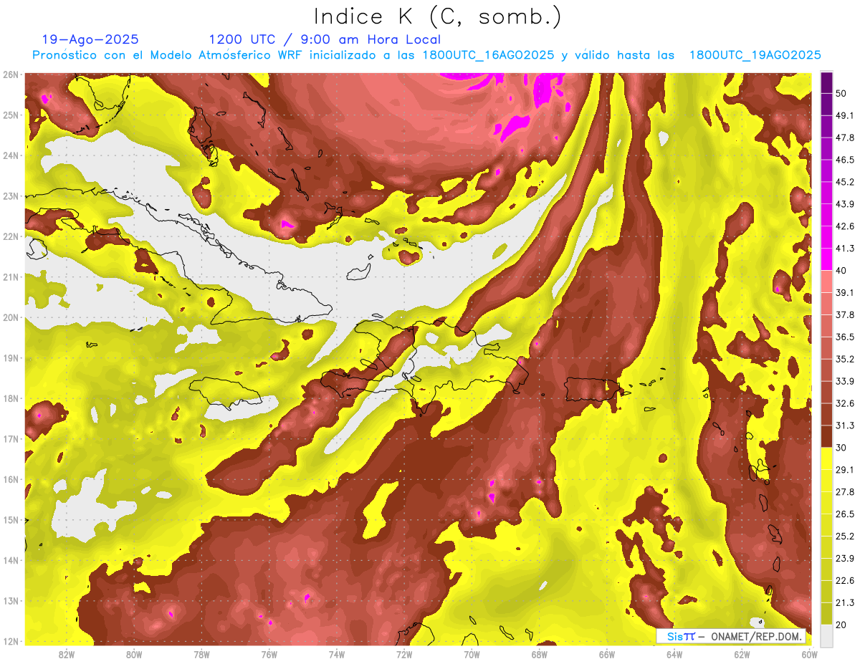Click the '20N' latitude axis label
Viewport: 860px width, 664px height.
[x=11, y=317]
